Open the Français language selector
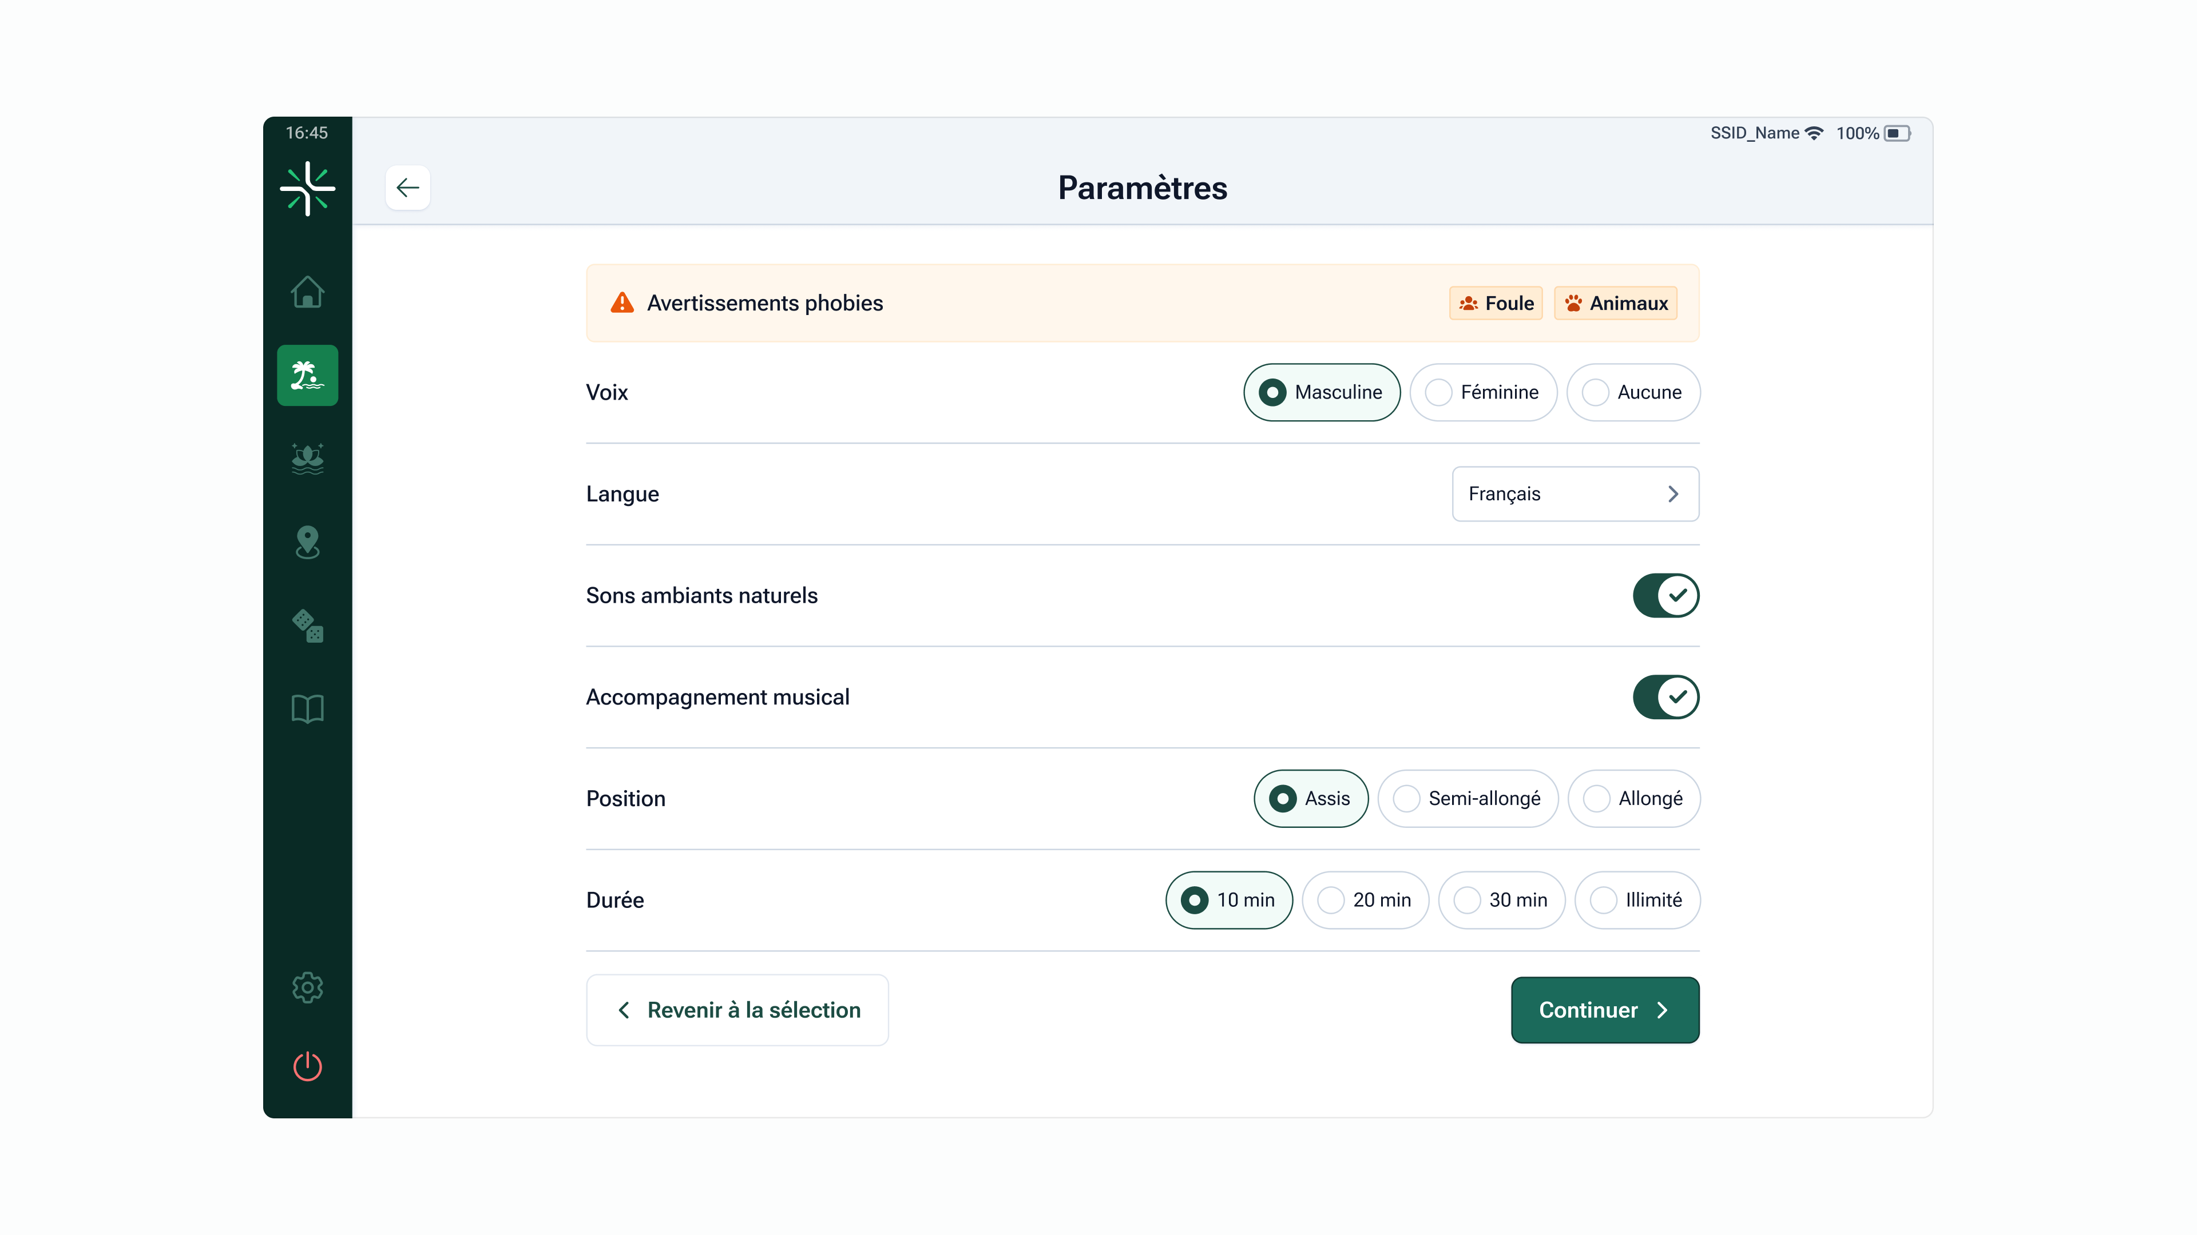The image size is (2197, 1235). tap(1575, 493)
